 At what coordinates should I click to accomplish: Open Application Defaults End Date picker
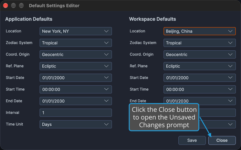76,101
